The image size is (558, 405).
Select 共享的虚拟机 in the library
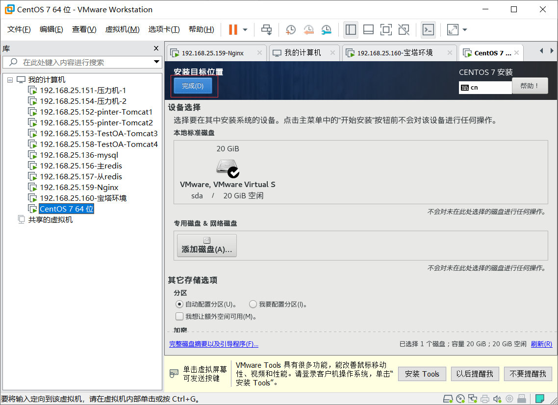click(50, 220)
